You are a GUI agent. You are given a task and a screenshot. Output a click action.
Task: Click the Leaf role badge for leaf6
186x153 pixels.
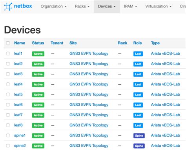point(138,105)
